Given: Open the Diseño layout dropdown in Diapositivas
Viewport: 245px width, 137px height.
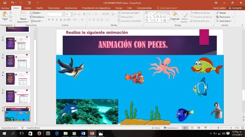Looking at the screenshot, I should pyautogui.click(x=36, y=13).
